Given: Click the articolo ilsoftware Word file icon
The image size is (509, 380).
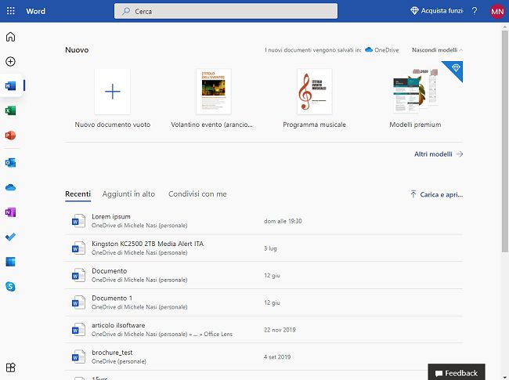Looking at the screenshot, I should [78, 330].
